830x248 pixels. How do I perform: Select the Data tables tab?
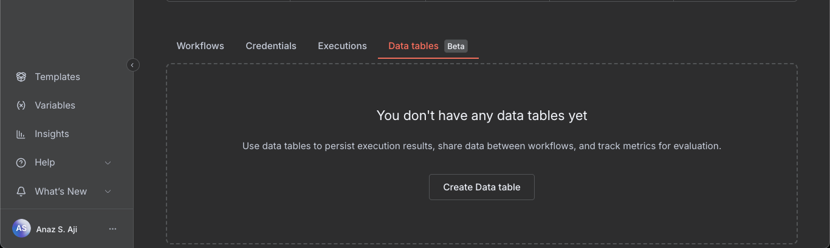pos(413,46)
